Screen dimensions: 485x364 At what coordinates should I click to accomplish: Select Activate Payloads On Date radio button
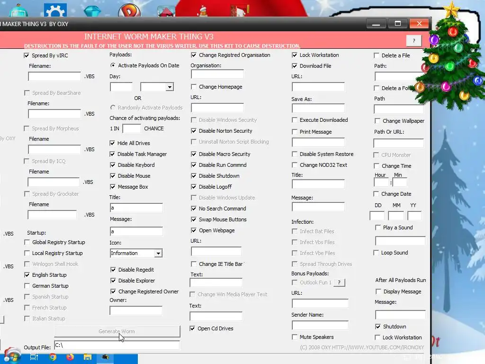(x=113, y=65)
